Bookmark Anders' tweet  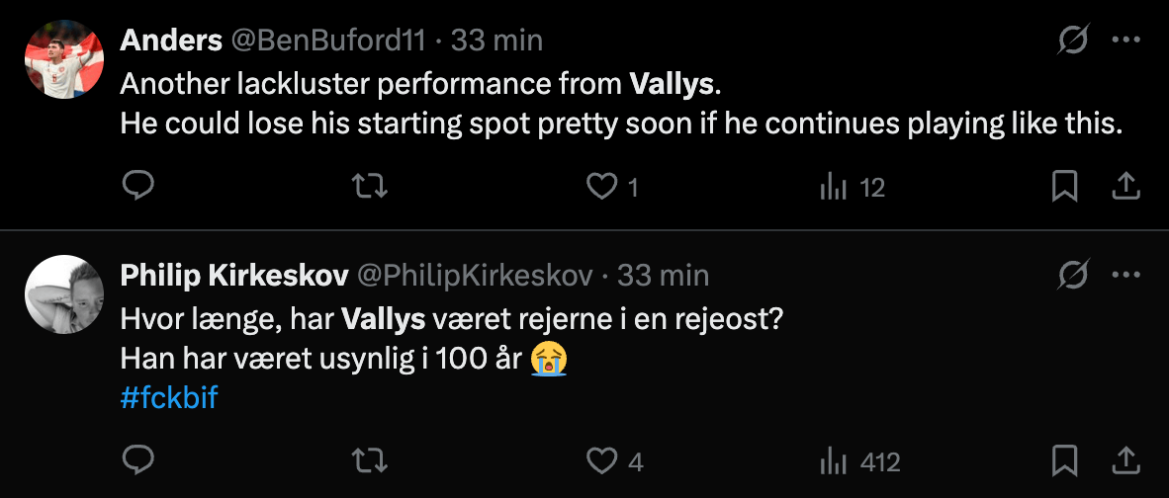click(1064, 186)
